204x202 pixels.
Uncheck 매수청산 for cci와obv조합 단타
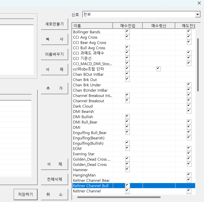click(x=158, y=69)
